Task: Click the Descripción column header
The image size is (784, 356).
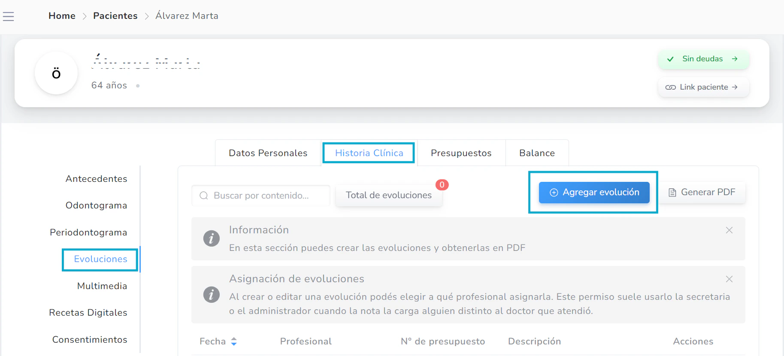Action: coord(534,341)
